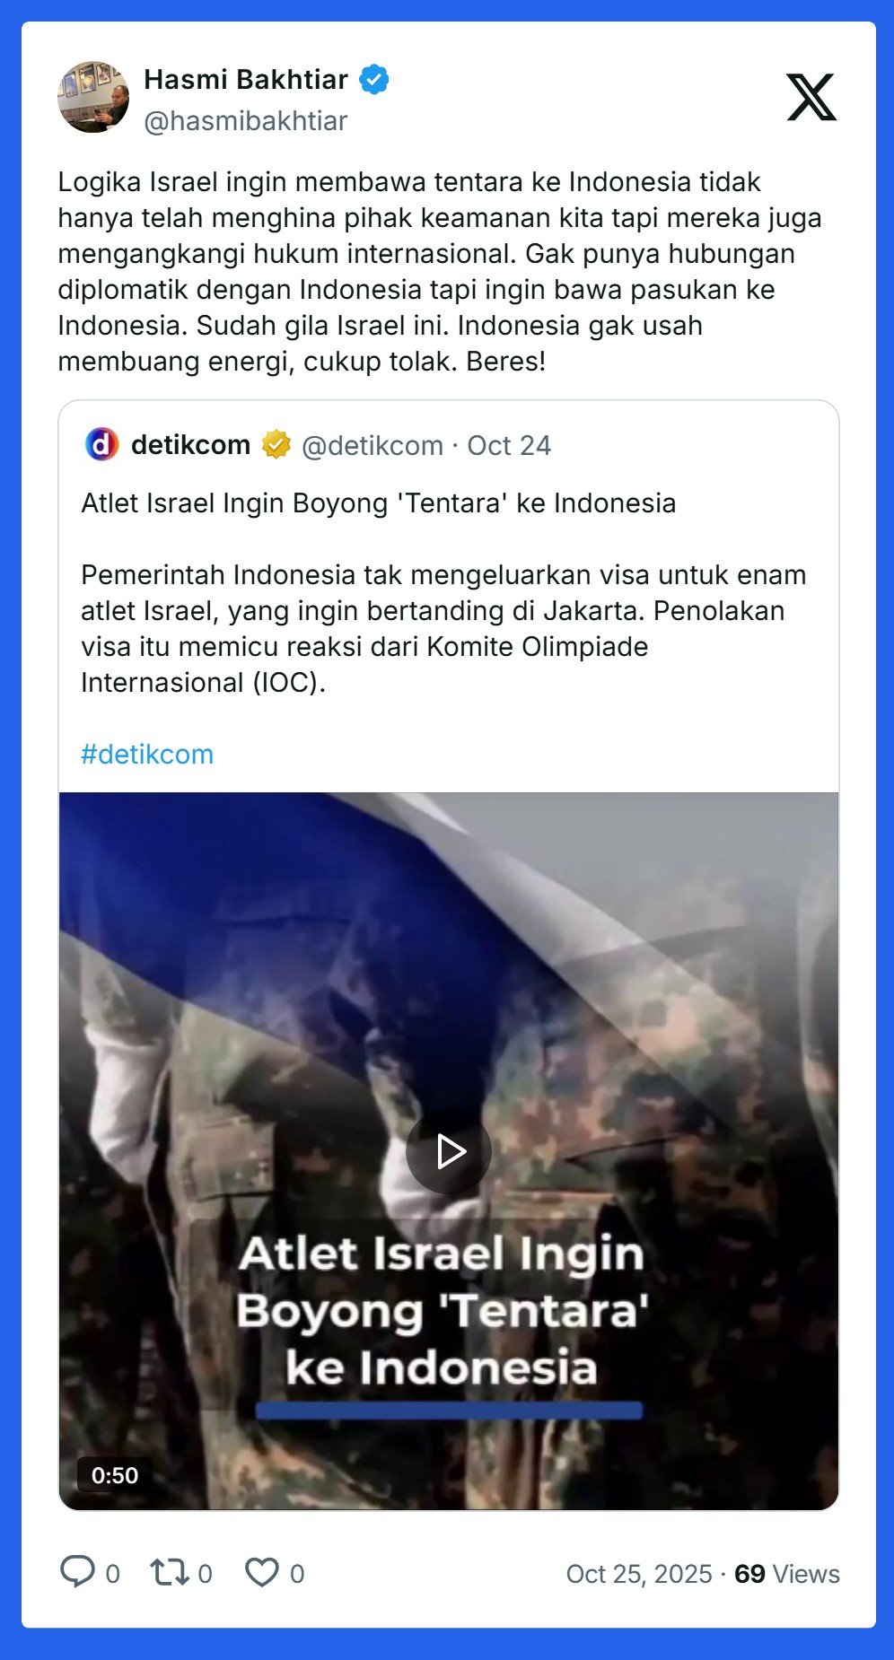Viewport: 894px width, 1660px height.
Task: Click the Hasmi Bakhtiar display name
Action: pos(246,80)
